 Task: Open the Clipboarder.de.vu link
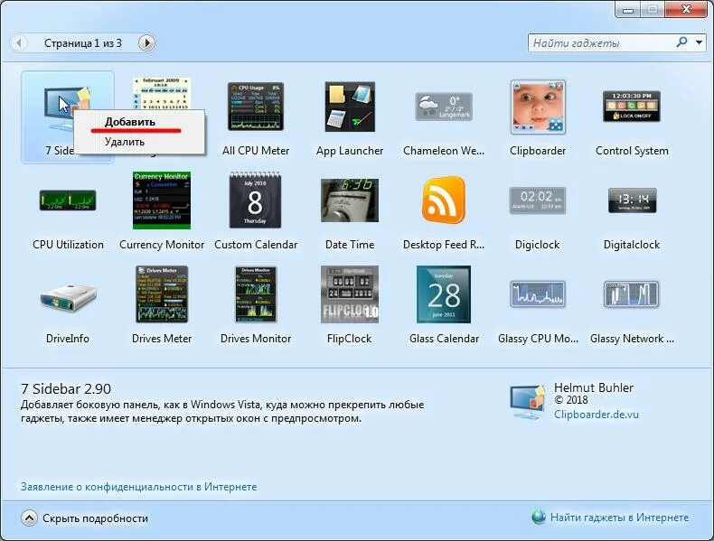(597, 415)
